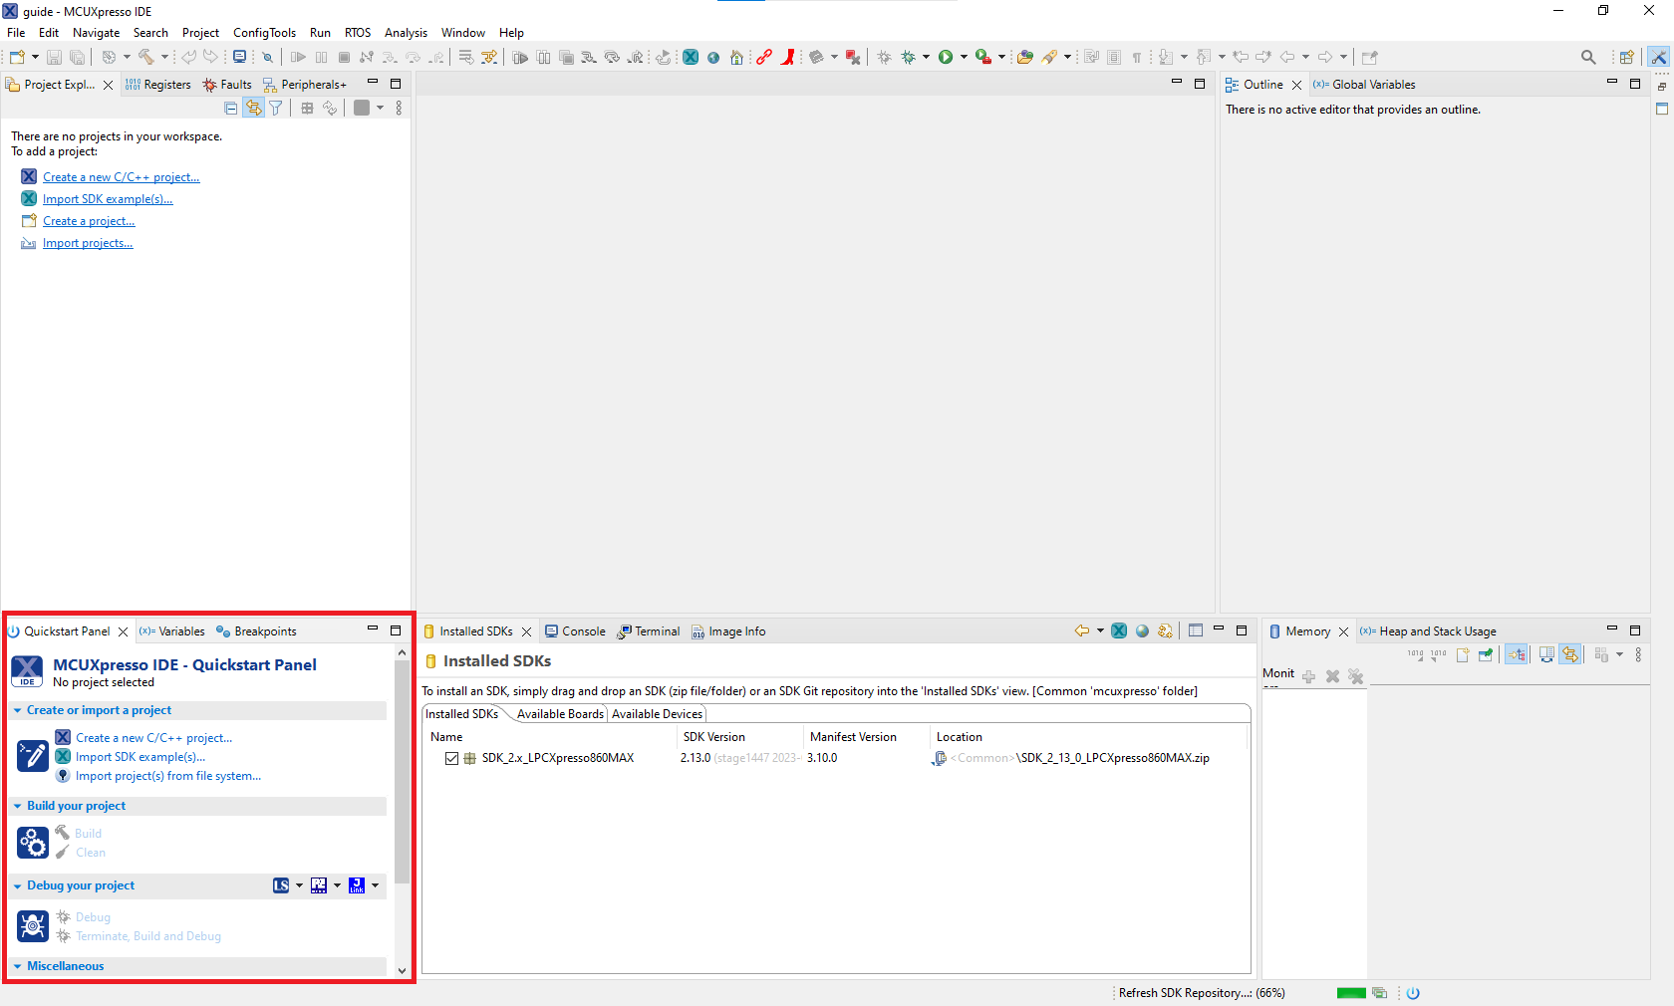Click Import project(s) from file system link

[168, 776]
